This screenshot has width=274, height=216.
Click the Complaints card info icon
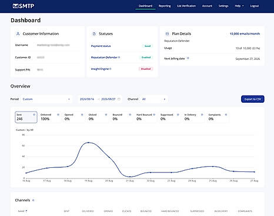[226, 114]
